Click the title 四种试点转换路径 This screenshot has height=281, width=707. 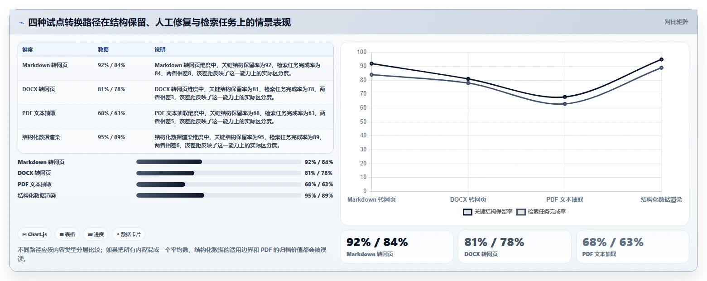point(159,23)
